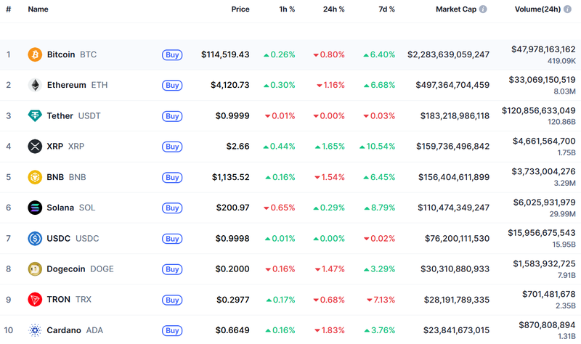Screen dimensions: 581x344
Task: Click the Dogecoin logo icon
Action: [x=35, y=269]
